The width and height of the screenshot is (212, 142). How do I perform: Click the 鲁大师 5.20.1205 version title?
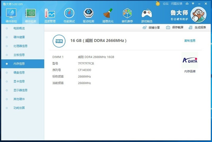tap(13, 4)
